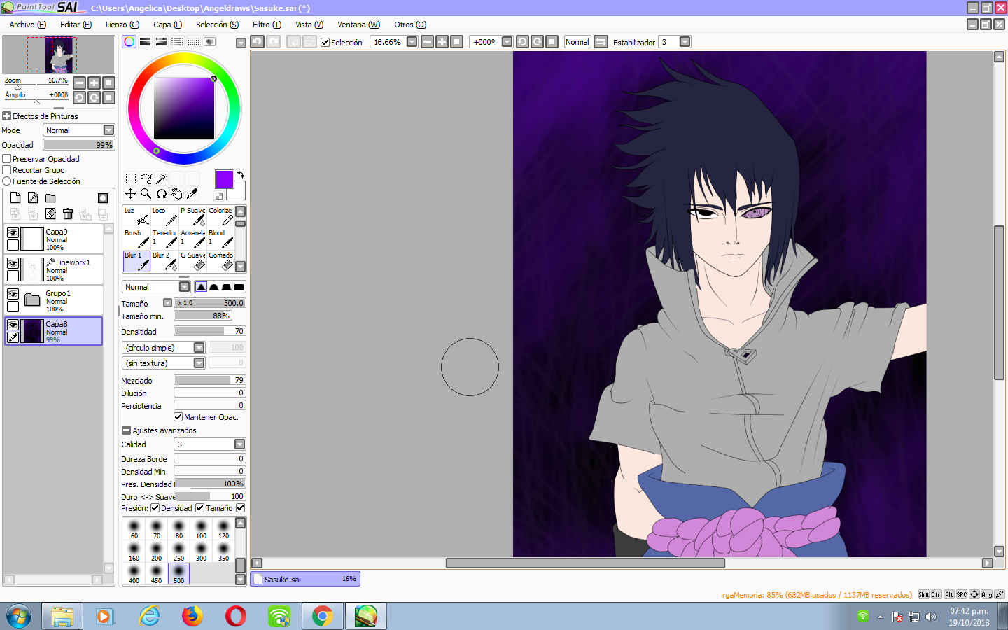Create a new normal layer
Screen dimensions: 1008x630
pyautogui.click(x=15, y=198)
